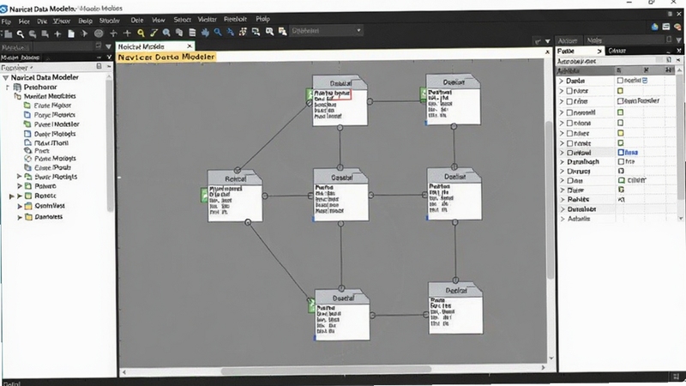This screenshot has height=386, width=686.
Task: Collapse the Navicat Data Modeler root node
Action: 6,77
